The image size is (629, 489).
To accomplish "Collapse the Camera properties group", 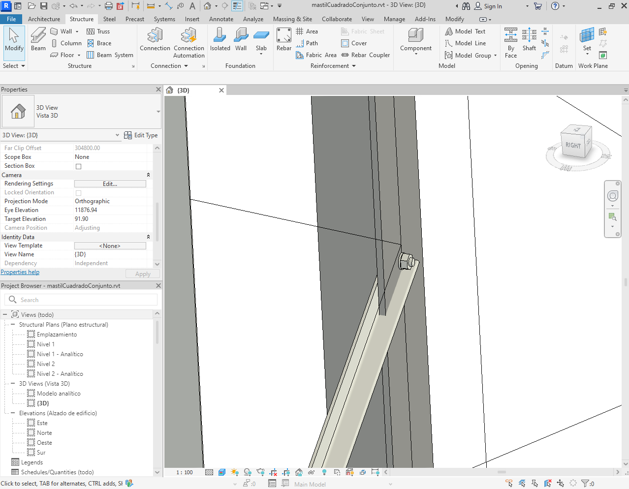I will (x=148, y=175).
